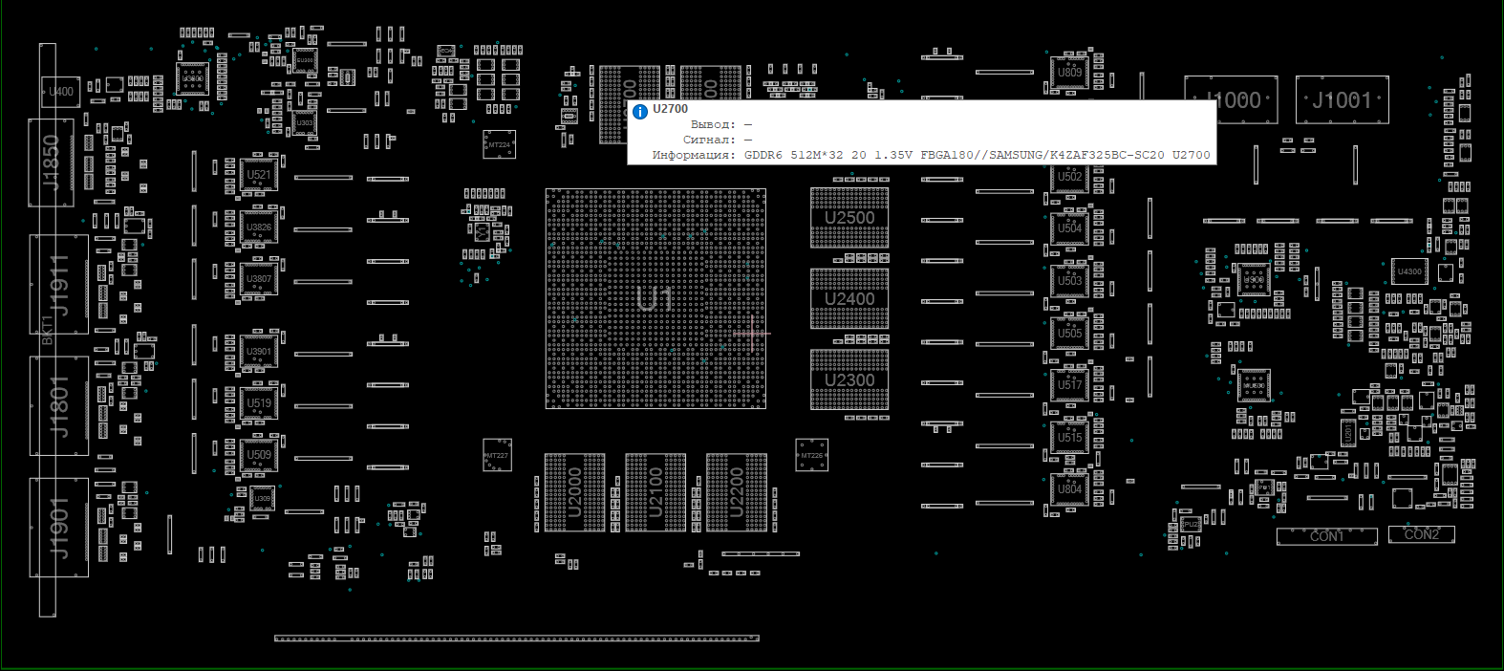Click the U521 power stage chip
Viewport: 1504px width, 671px height.
click(x=258, y=175)
